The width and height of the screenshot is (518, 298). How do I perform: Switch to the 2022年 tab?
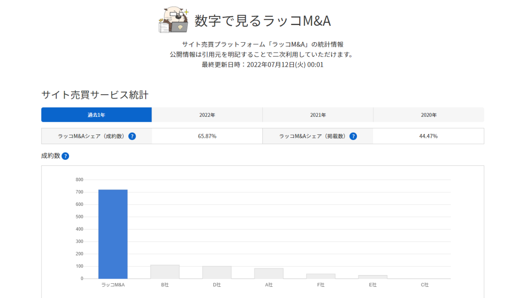point(207,115)
